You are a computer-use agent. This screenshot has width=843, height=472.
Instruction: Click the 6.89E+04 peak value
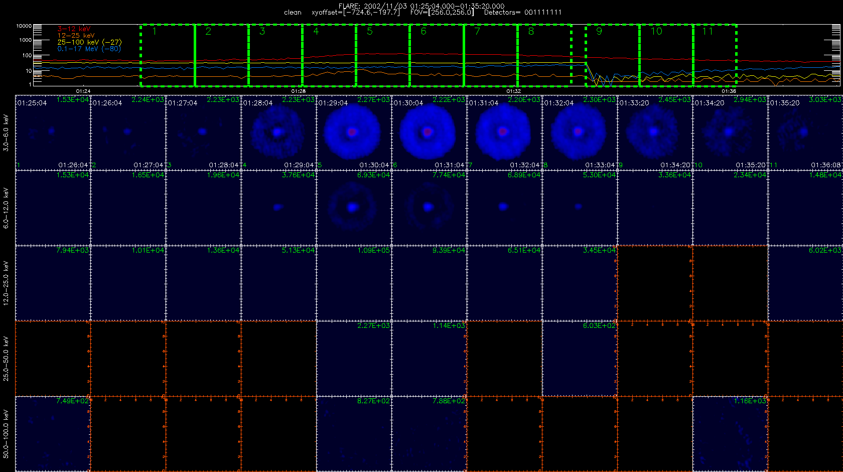click(x=524, y=175)
